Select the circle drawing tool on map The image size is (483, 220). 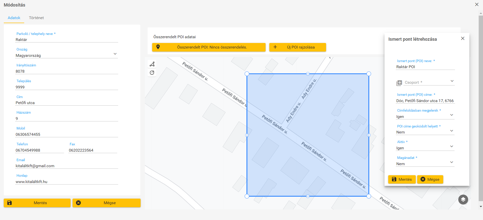pyautogui.click(x=152, y=73)
